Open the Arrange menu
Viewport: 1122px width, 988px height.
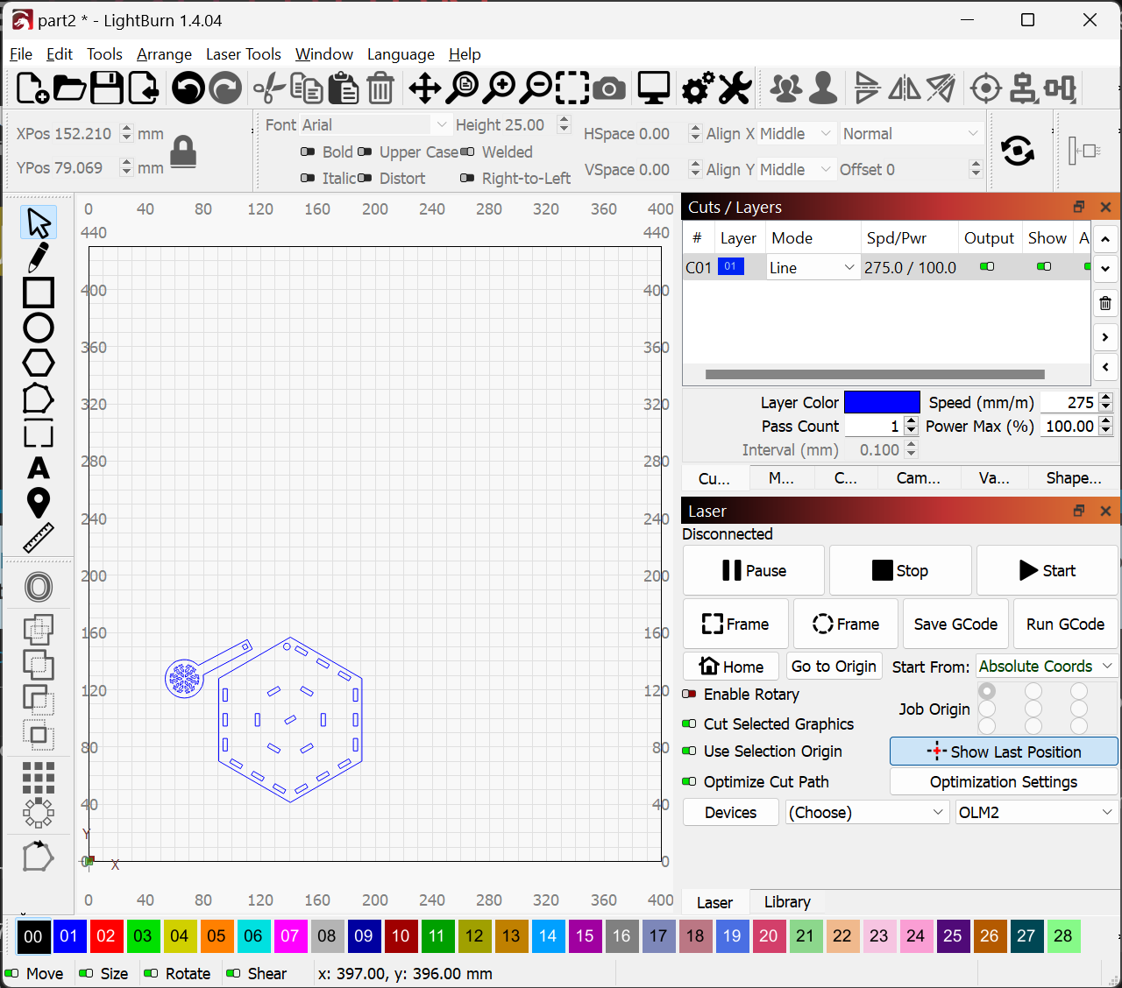[x=164, y=54]
